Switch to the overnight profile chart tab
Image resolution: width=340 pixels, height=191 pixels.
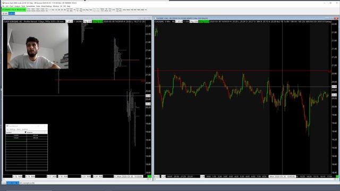[x=27, y=183]
